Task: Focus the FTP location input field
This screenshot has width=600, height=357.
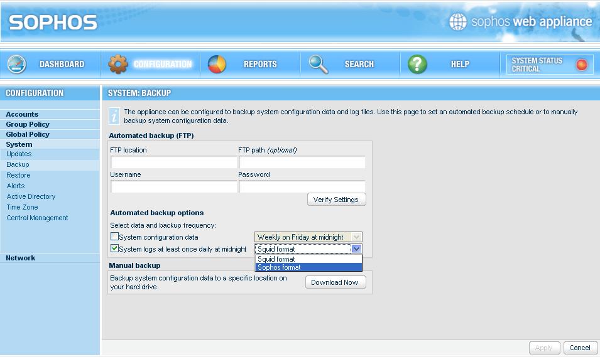Action: click(x=174, y=163)
